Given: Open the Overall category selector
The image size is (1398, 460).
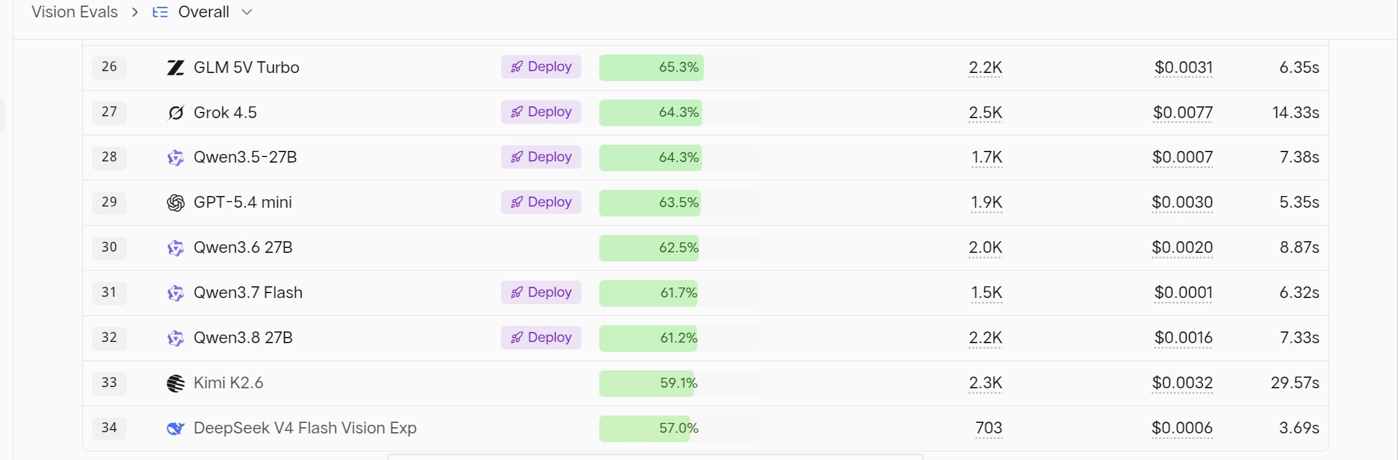Looking at the screenshot, I should (203, 12).
